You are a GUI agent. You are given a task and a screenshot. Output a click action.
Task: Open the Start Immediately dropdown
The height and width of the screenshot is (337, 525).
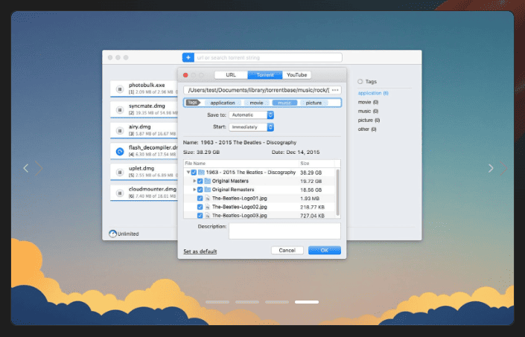252,127
